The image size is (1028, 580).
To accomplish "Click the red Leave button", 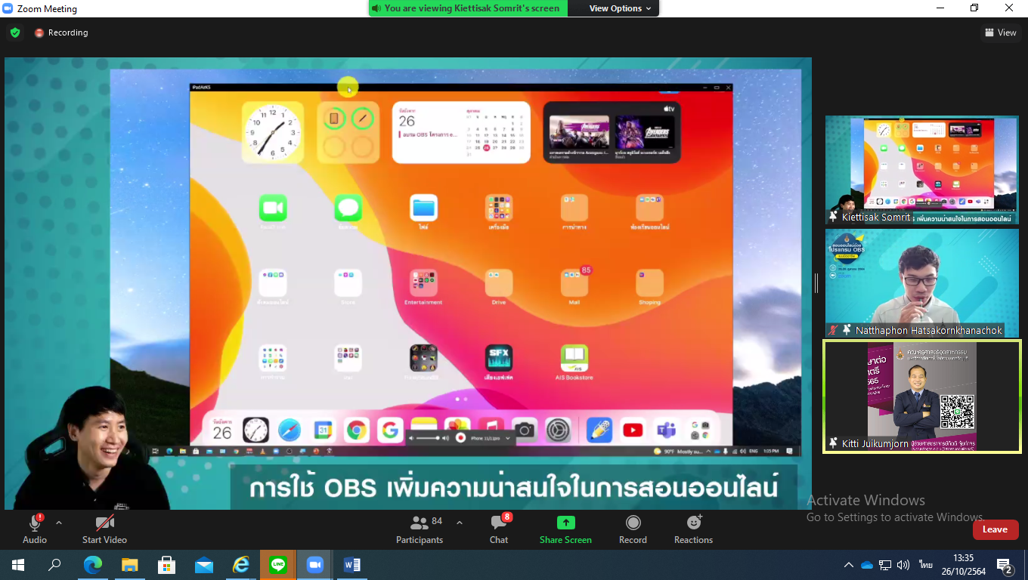I will coord(995,529).
